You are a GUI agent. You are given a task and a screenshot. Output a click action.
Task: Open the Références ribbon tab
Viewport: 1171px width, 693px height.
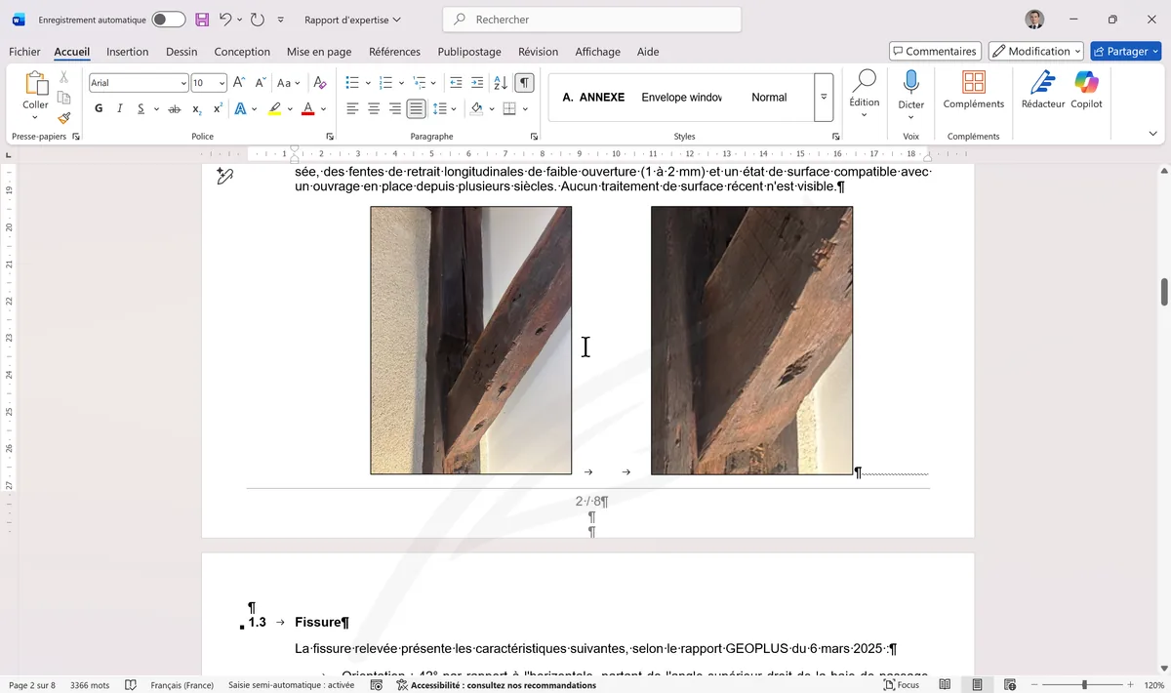(x=394, y=52)
